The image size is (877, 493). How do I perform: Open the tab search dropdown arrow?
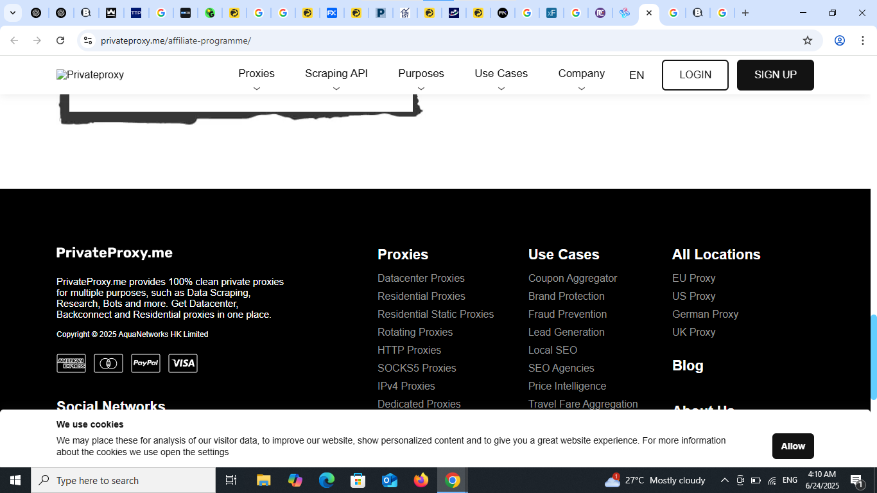tap(12, 13)
